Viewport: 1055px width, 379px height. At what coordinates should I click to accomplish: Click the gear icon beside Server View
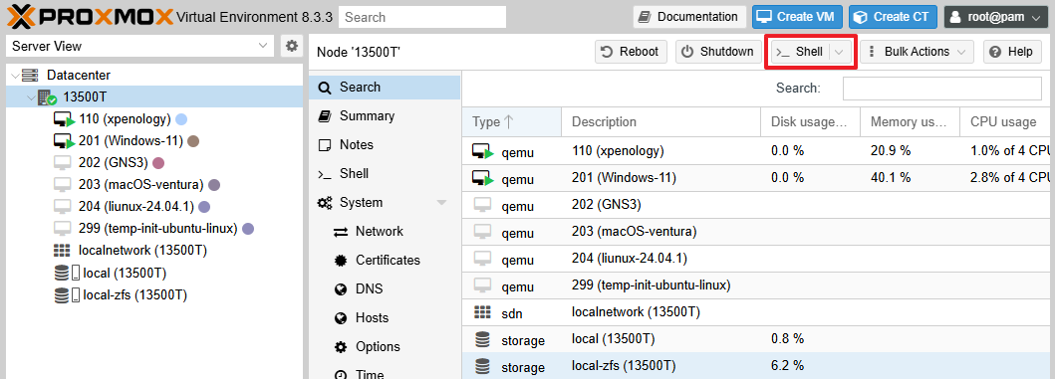point(291,47)
